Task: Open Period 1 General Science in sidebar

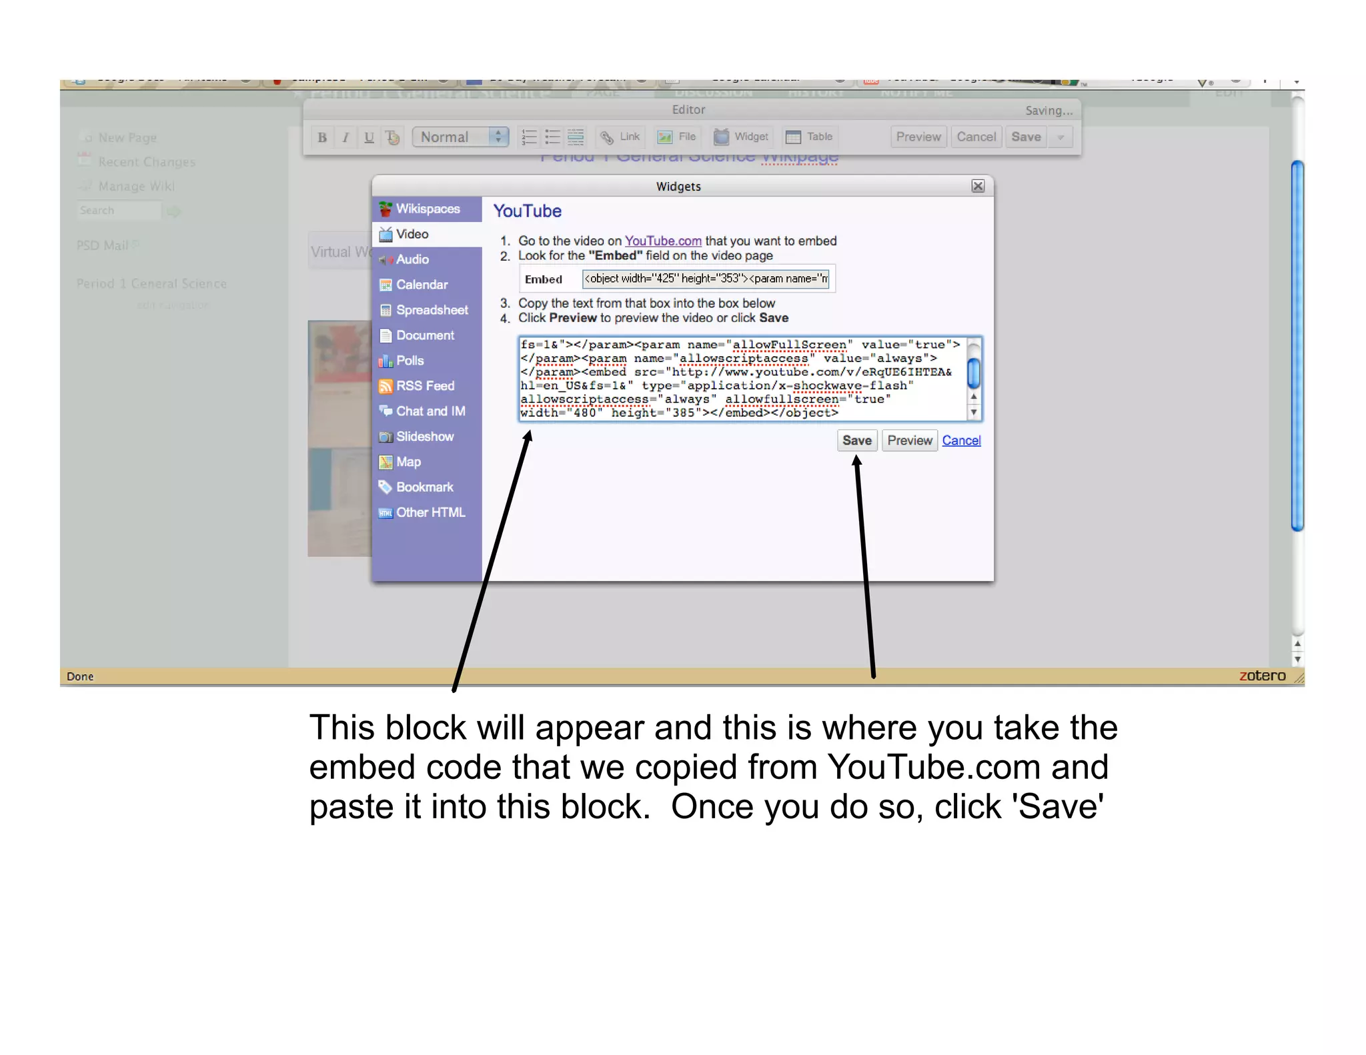Action: point(151,283)
